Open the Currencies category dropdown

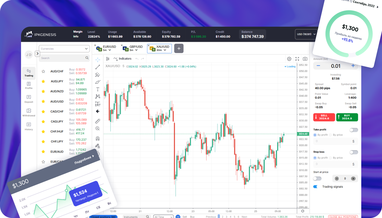pyautogui.click(x=64, y=49)
